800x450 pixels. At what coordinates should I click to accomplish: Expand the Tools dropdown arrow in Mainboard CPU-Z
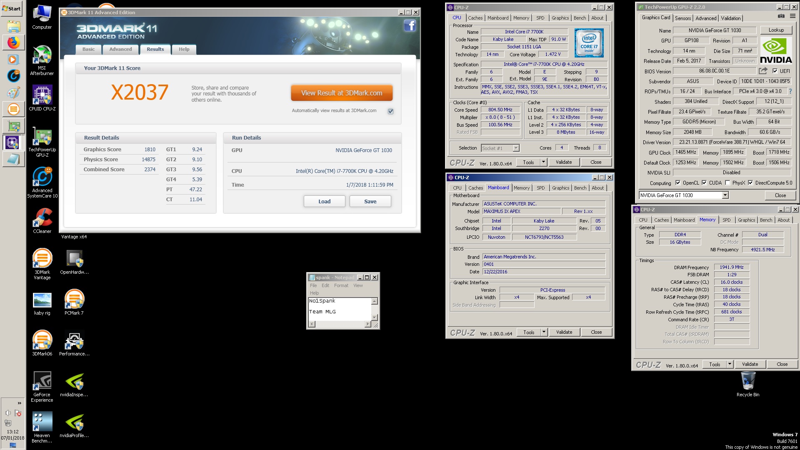point(544,332)
